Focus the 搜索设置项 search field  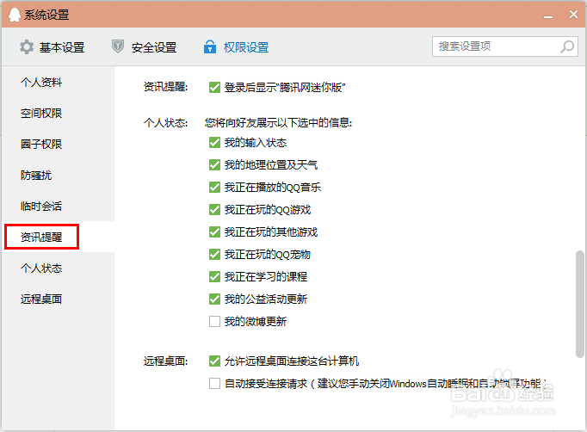tap(505, 46)
